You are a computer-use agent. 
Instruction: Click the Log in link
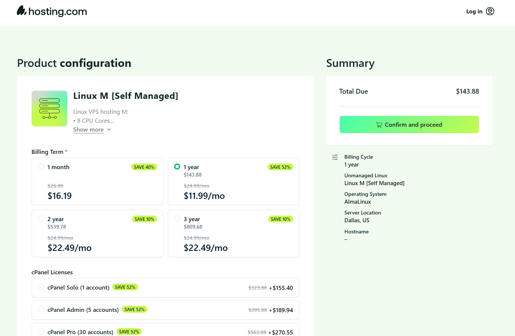pos(474,12)
